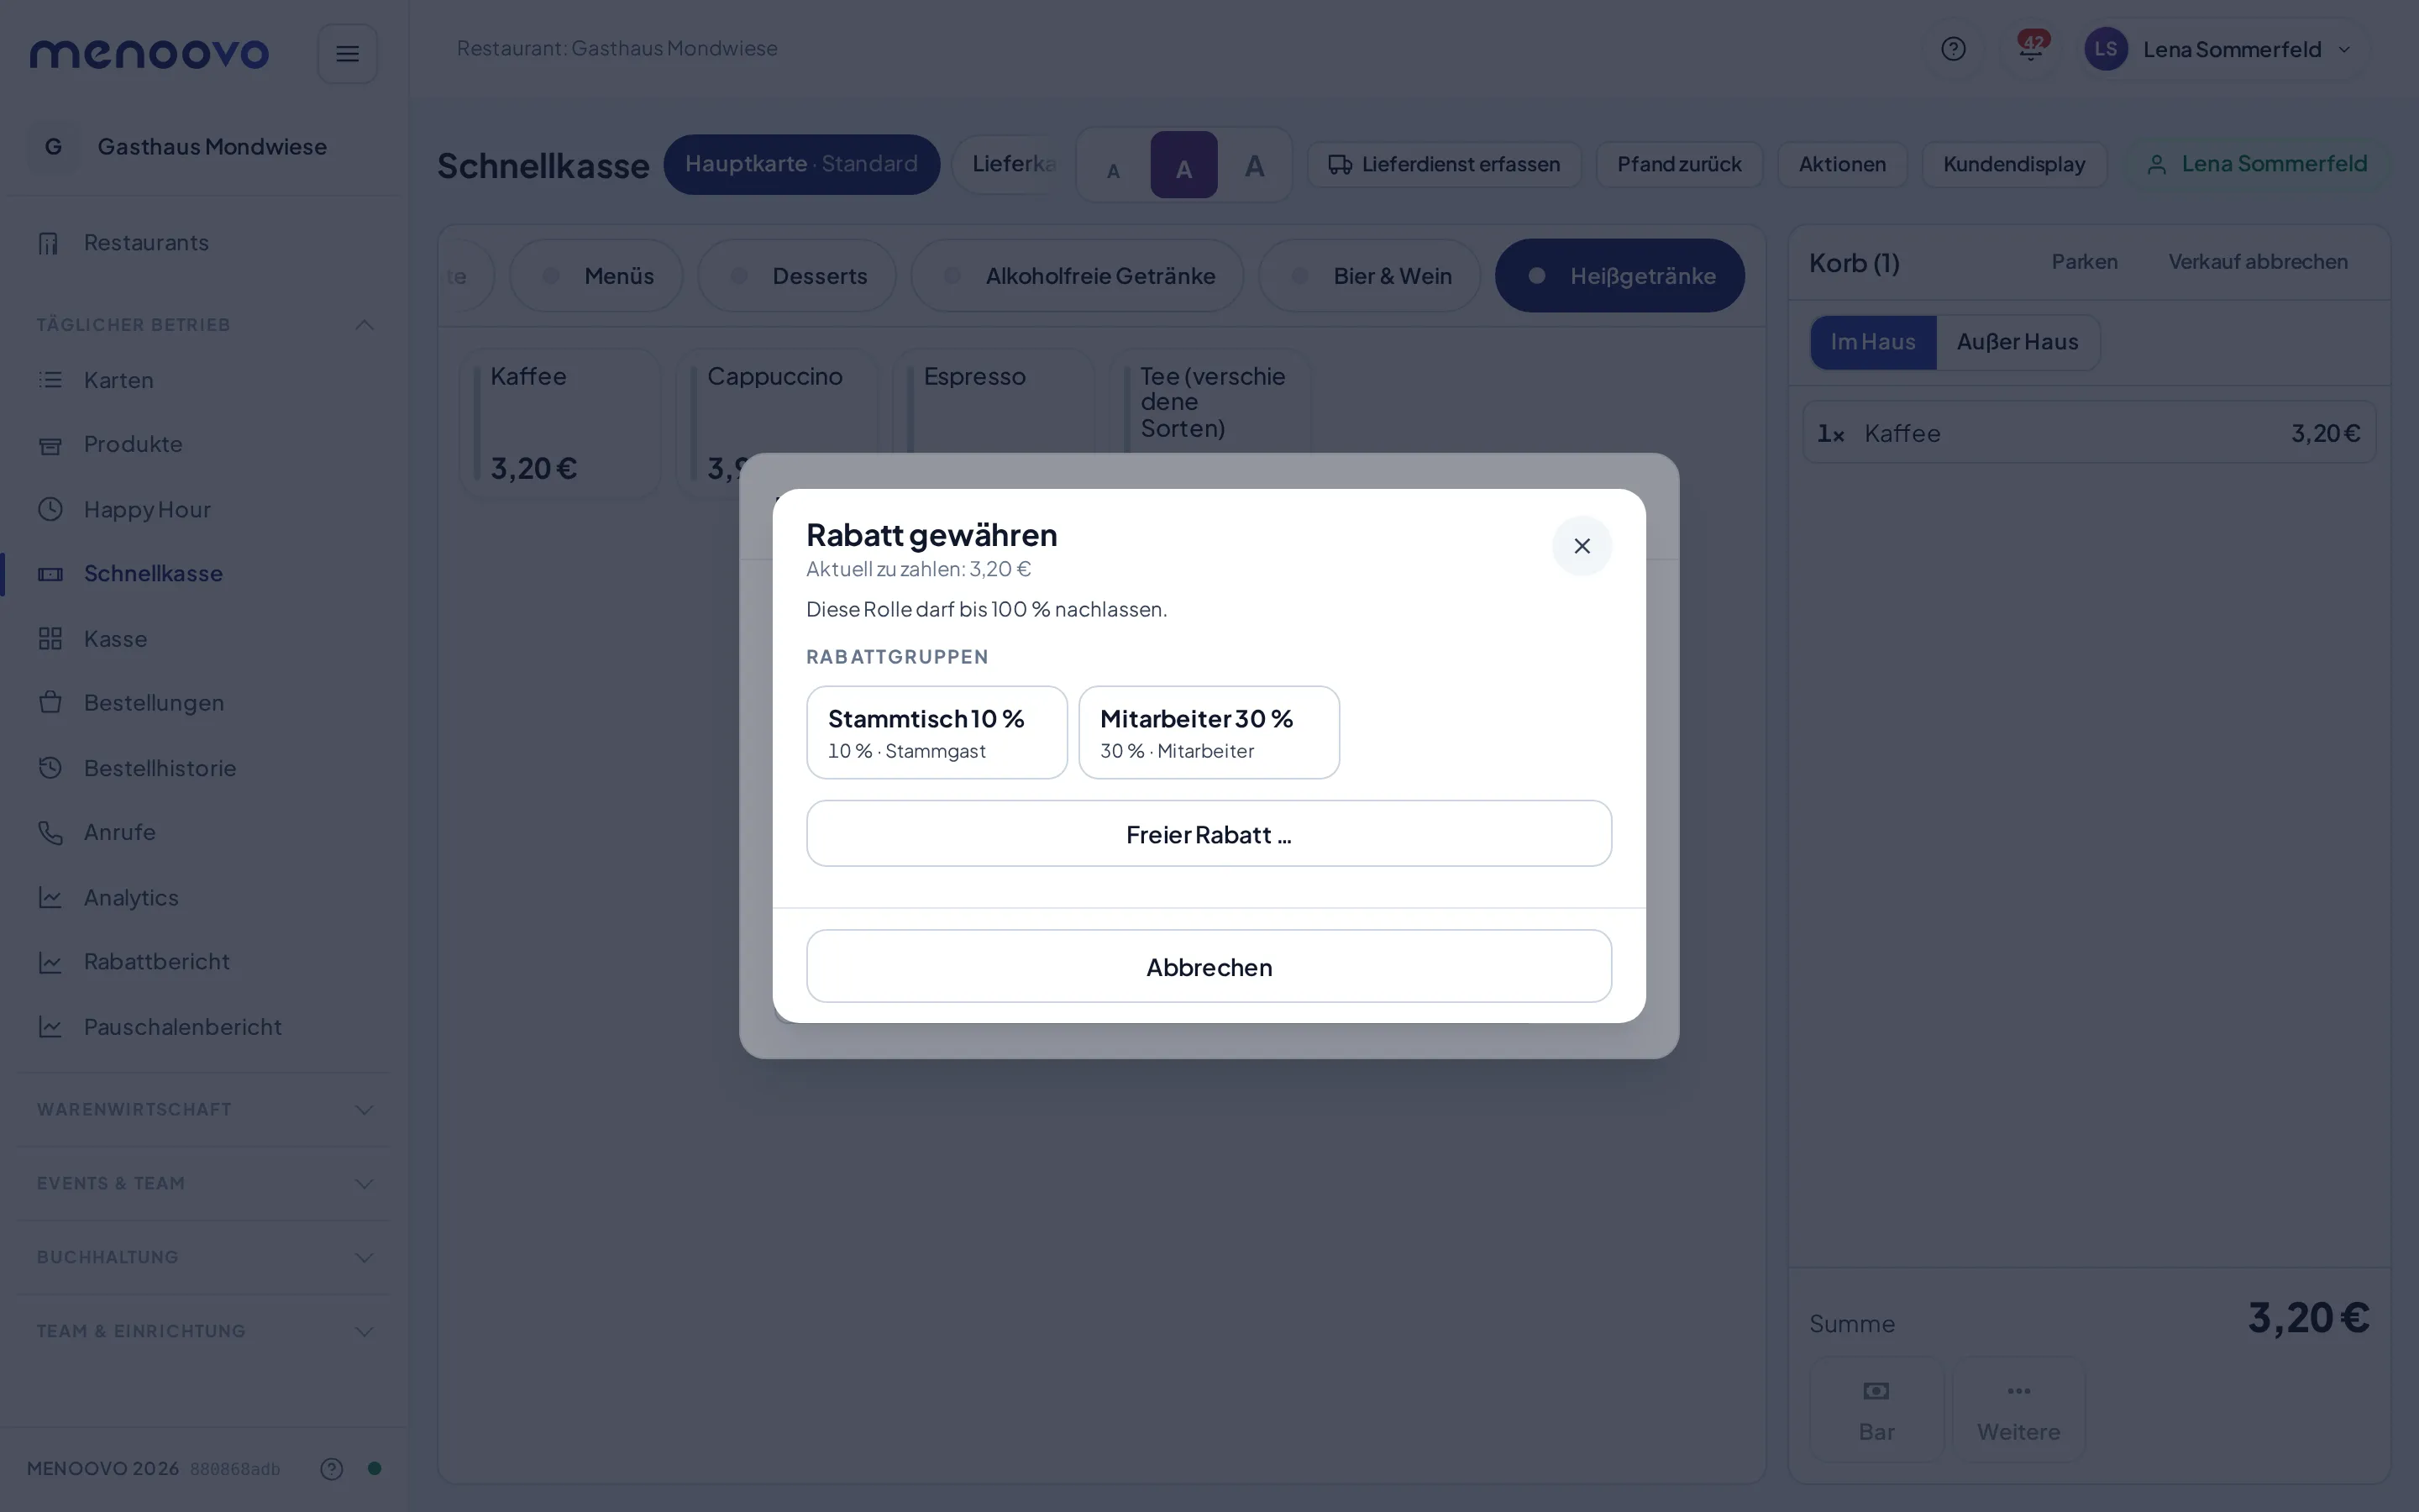Expand the Warenwirtschaft section

point(204,1109)
